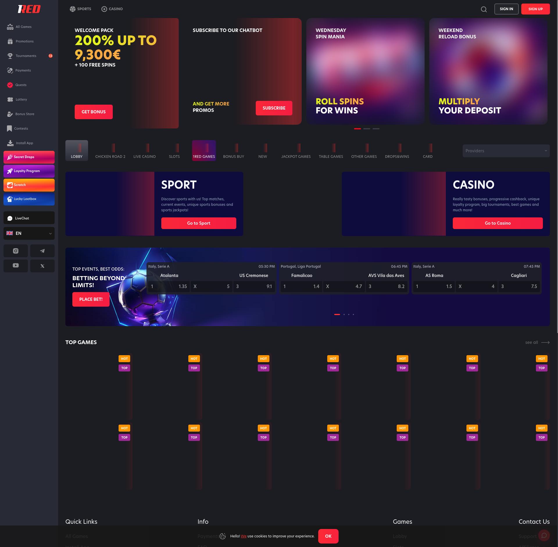
Task: Open the search magnifier icon
Action: pos(484,9)
